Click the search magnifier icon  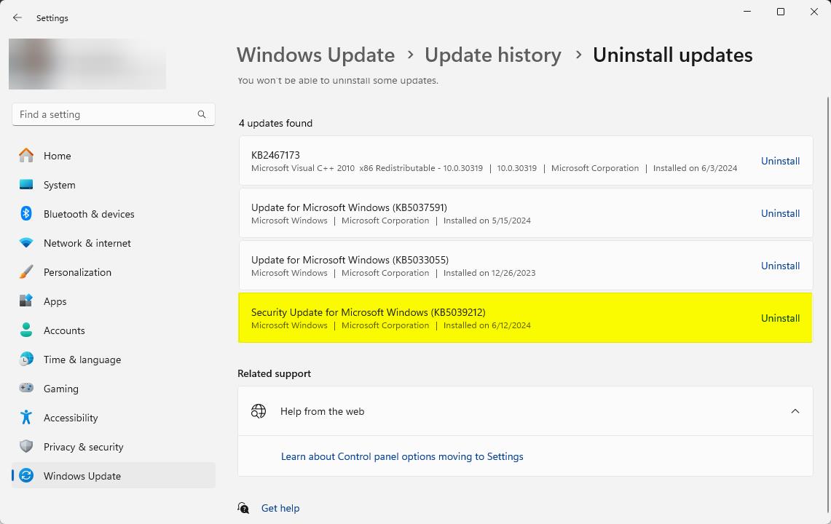[202, 114]
